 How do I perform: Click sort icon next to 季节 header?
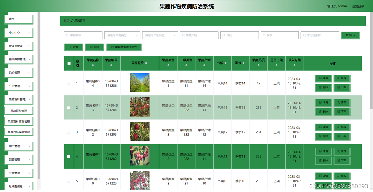tap(243, 63)
